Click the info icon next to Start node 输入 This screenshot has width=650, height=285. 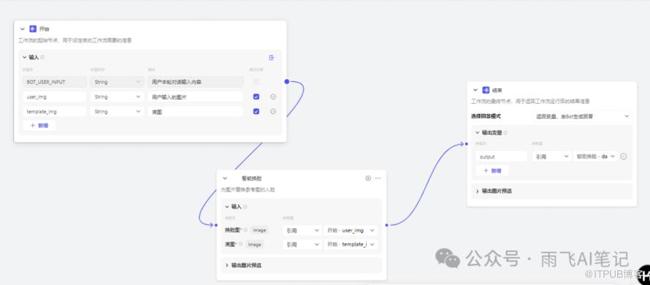click(42, 57)
